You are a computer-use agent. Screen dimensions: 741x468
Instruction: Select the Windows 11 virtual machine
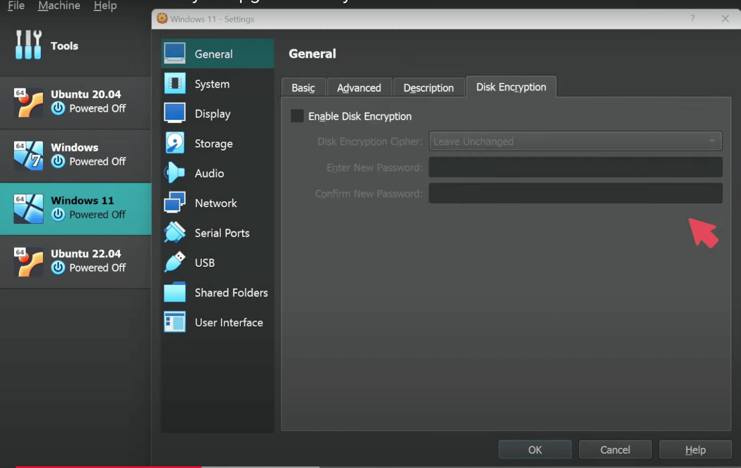click(75, 207)
